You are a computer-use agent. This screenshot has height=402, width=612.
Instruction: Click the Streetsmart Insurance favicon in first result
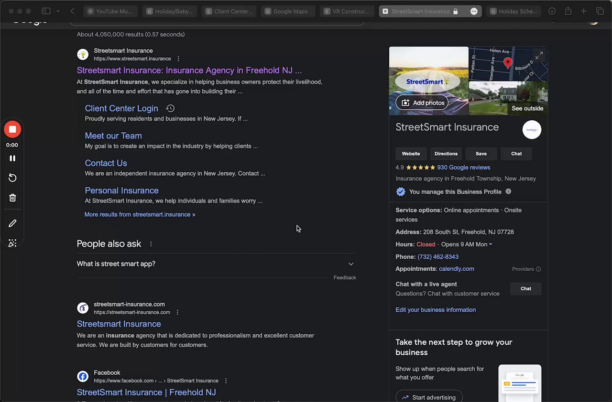tap(83, 54)
